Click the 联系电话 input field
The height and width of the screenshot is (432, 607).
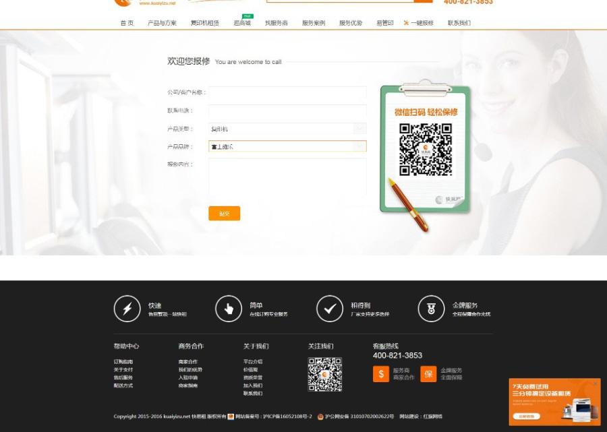287,111
